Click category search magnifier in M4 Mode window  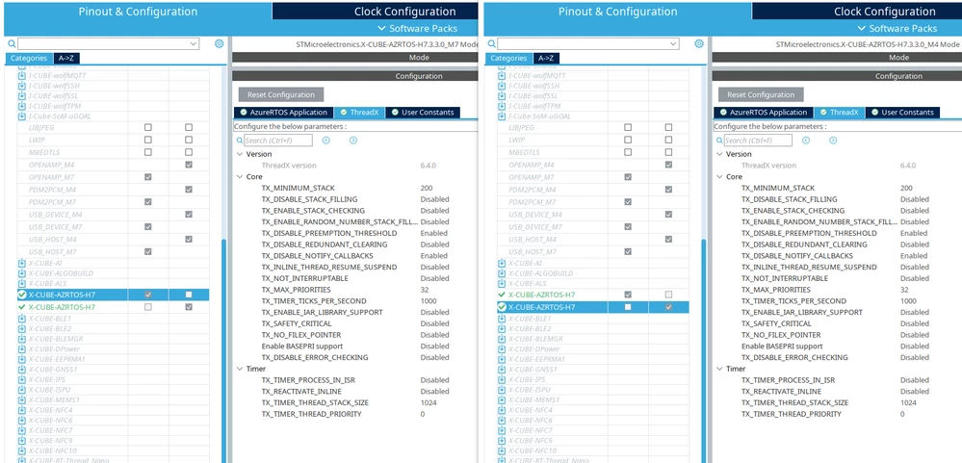[491, 43]
